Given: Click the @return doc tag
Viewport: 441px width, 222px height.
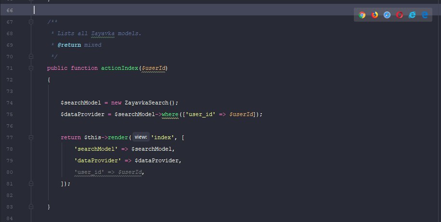Looking at the screenshot, I should (x=69, y=45).
